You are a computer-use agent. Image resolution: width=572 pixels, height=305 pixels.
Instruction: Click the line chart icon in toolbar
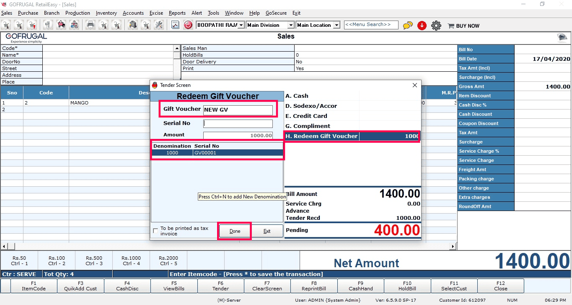click(175, 25)
